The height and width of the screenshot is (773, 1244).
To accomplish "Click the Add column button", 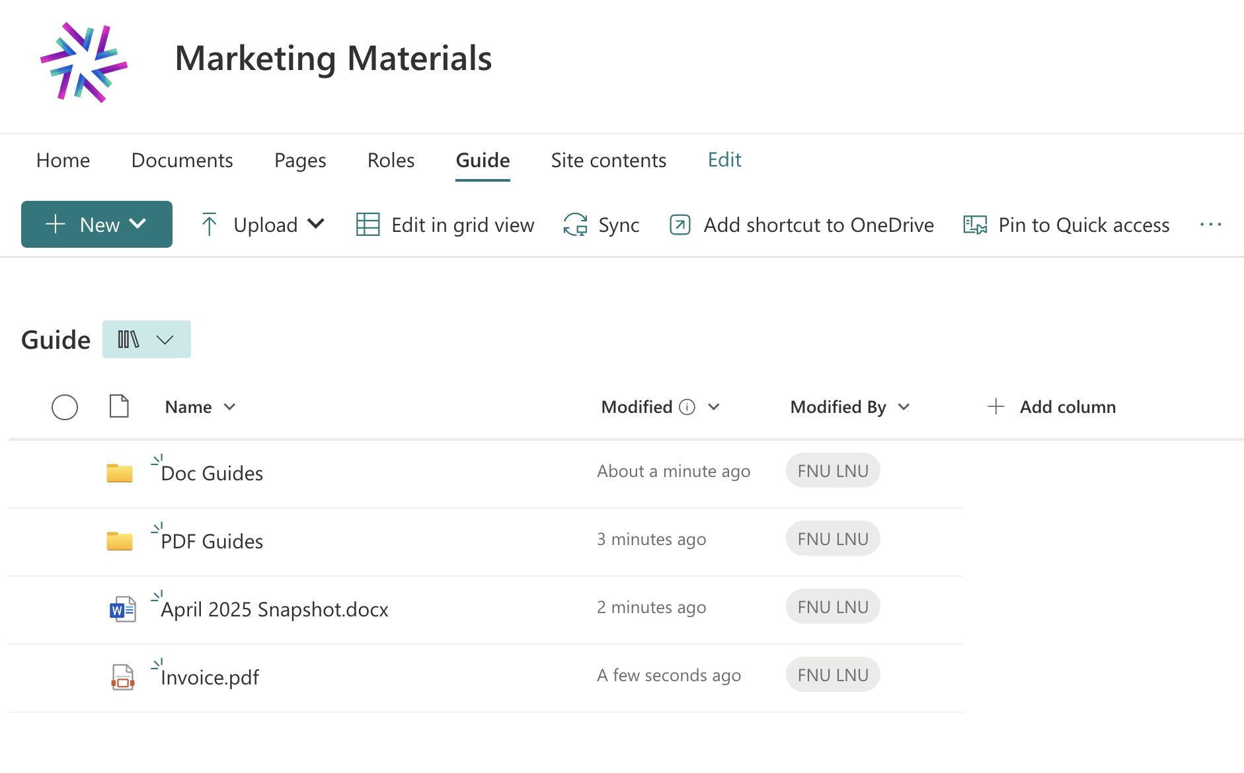I will [x=1052, y=407].
